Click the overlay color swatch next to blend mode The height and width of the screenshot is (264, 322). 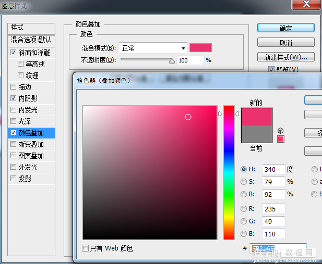click(x=200, y=48)
